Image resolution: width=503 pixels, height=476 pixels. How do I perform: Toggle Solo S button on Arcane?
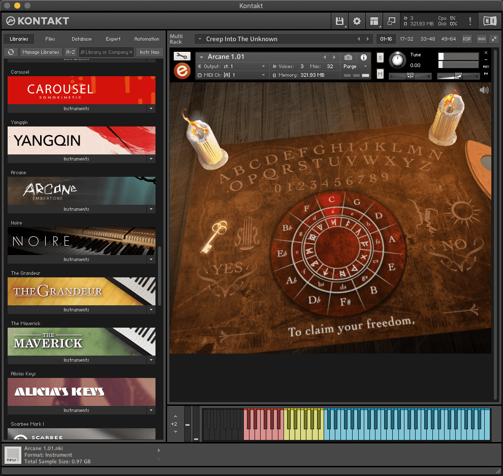380,58
